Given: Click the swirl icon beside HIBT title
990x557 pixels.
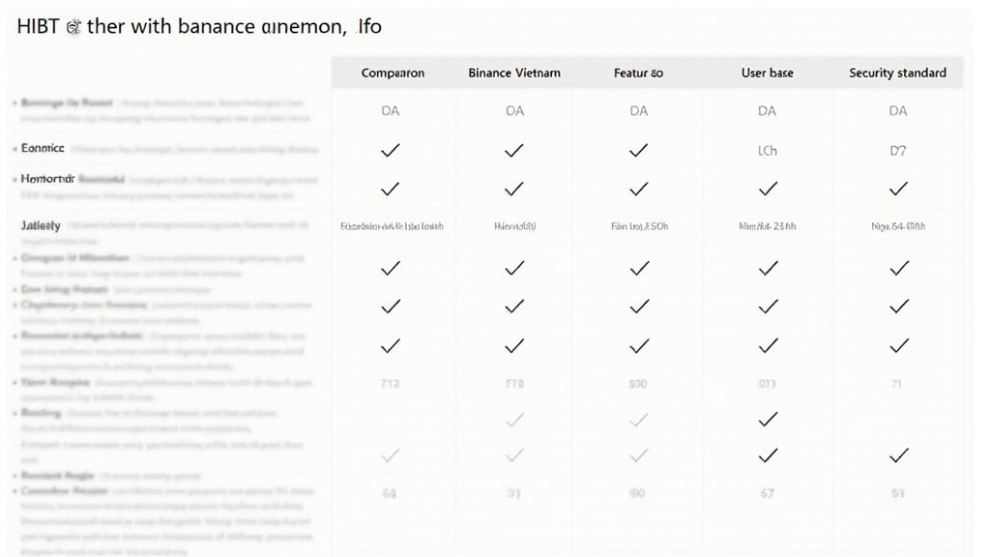Looking at the screenshot, I should tap(73, 28).
